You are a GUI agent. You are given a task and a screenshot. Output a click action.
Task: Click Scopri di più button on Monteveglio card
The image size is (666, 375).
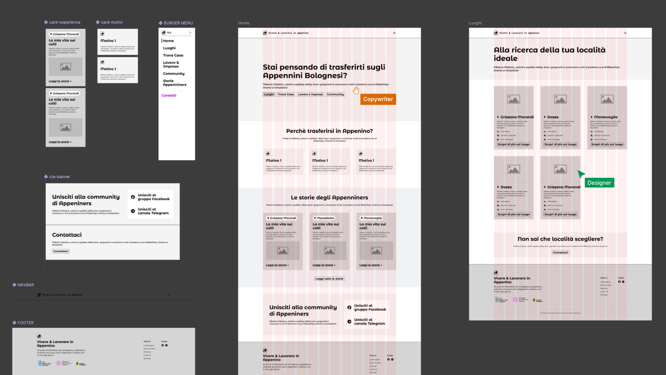pos(607,144)
